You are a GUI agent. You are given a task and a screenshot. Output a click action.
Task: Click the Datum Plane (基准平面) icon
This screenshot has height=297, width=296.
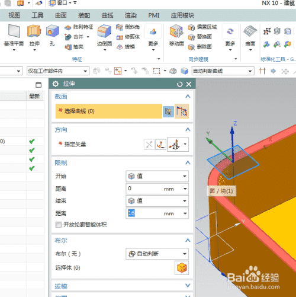14,31
